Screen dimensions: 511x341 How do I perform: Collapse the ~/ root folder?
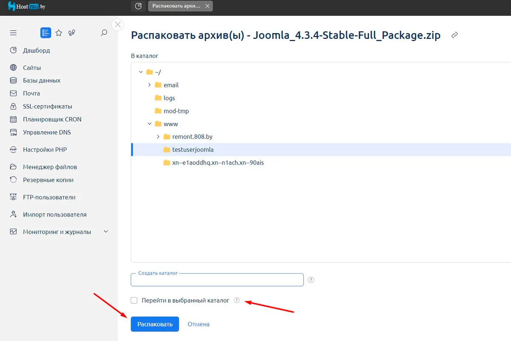[x=141, y=72]
